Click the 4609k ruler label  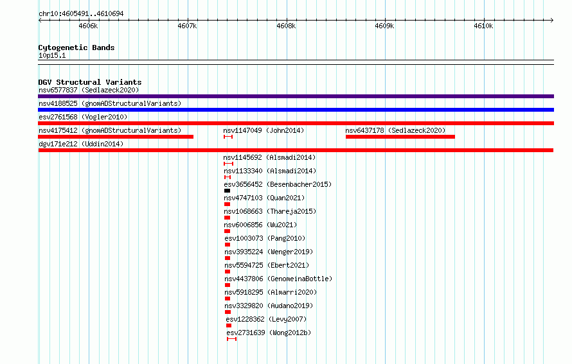[384, 26]
